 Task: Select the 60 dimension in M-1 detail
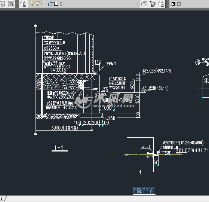click(156, 162)
